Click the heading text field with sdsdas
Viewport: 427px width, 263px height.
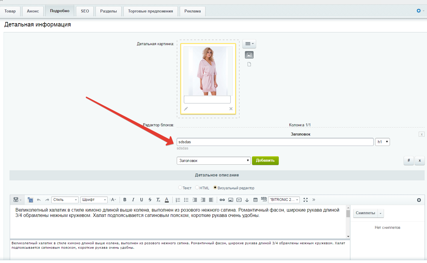click(x=275, y=142)
